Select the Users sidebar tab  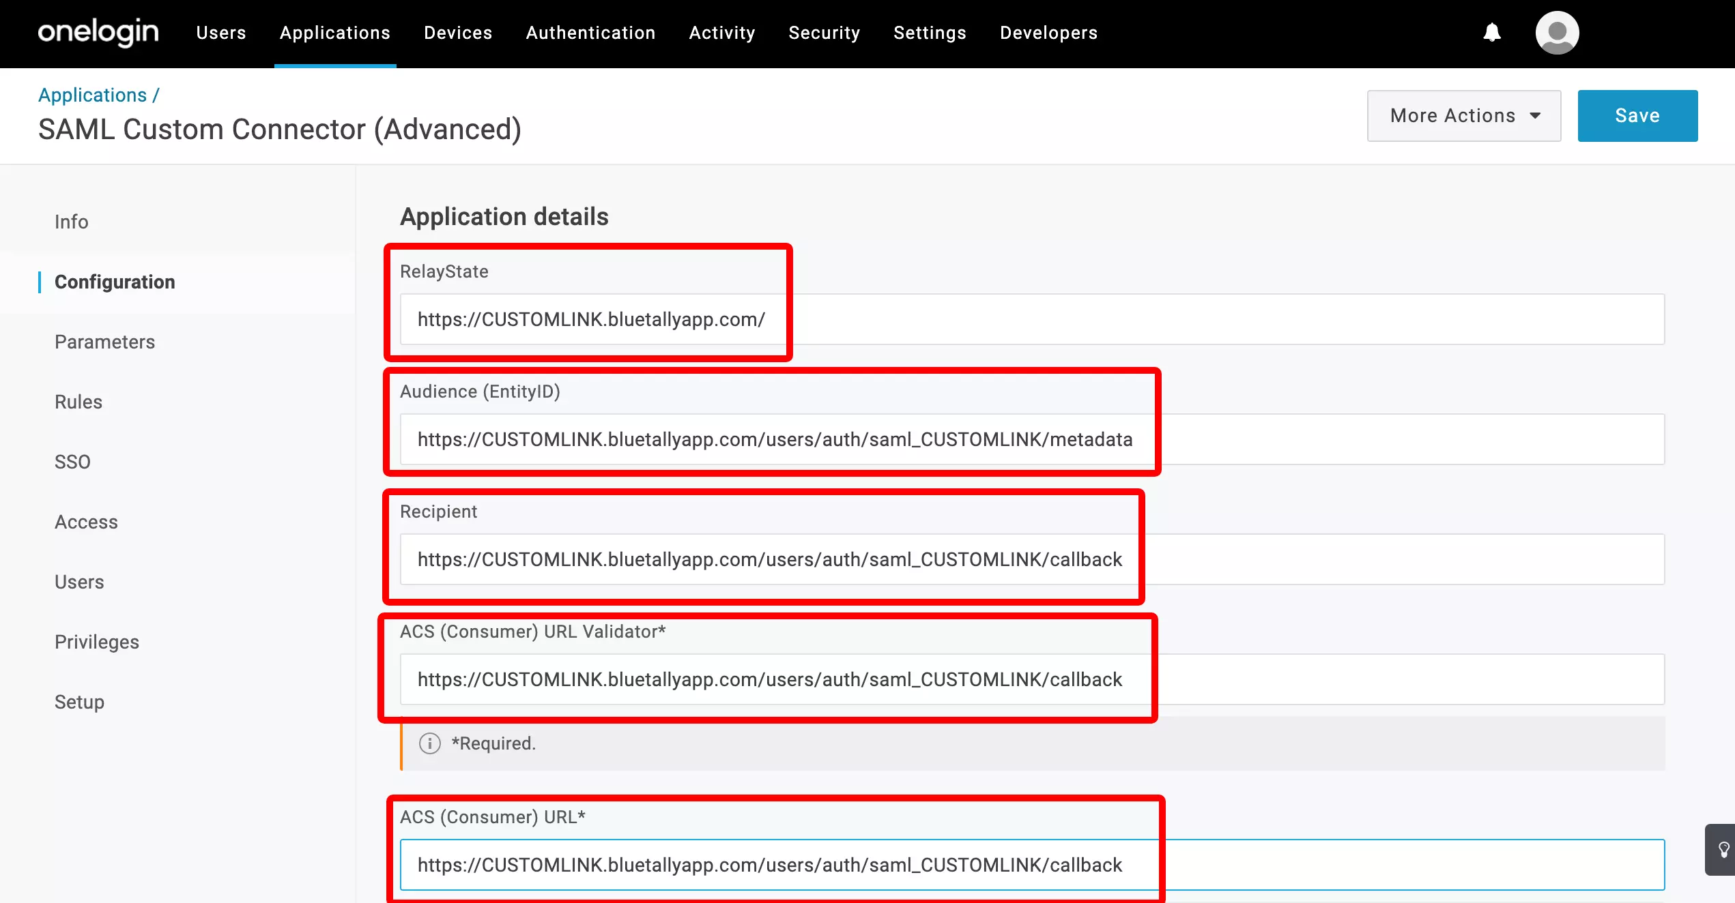79,582
